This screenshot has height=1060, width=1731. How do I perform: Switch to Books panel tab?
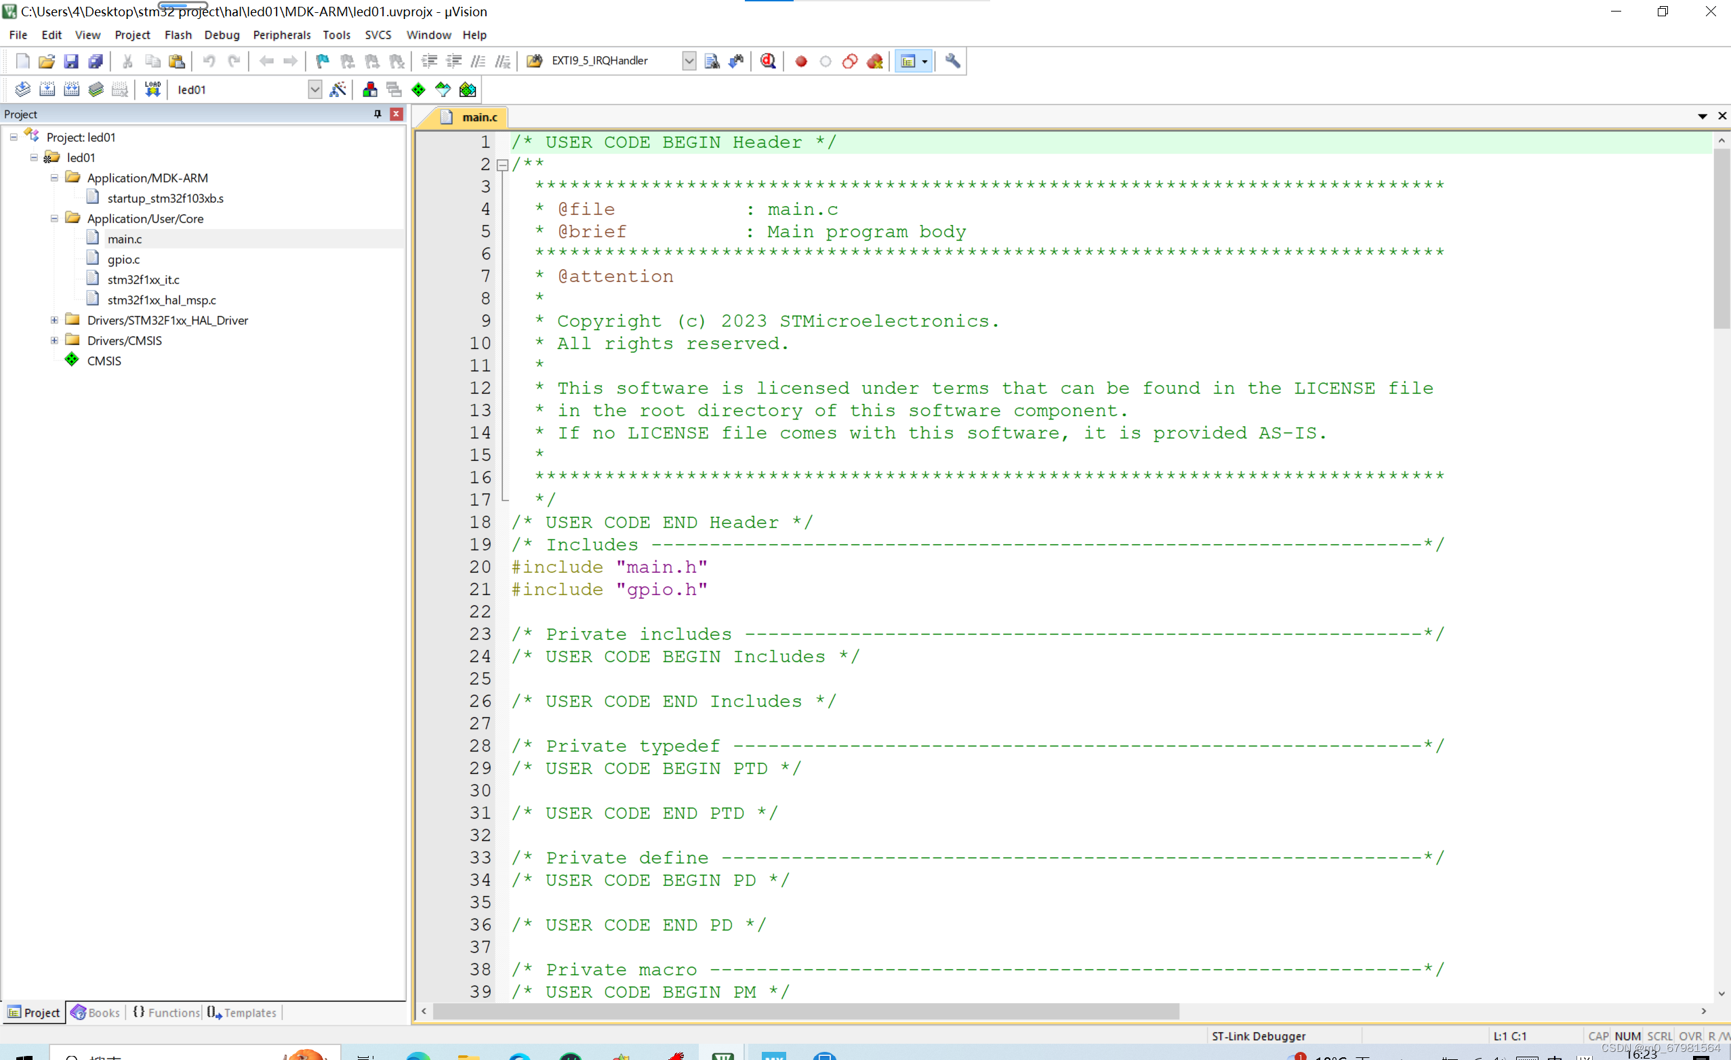pos(96,1013)
